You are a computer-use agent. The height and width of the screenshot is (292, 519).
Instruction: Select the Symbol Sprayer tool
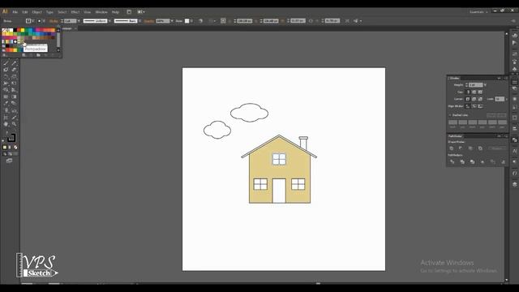[6, 110]
